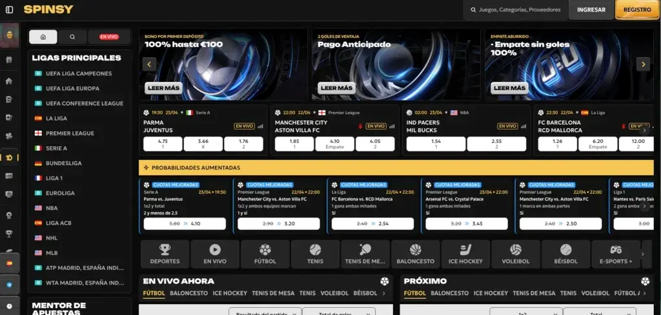Image resolution: width=661 pixels, height=315 pixels.
Task: Click the SPINSY logo
Action: (48, 10)
